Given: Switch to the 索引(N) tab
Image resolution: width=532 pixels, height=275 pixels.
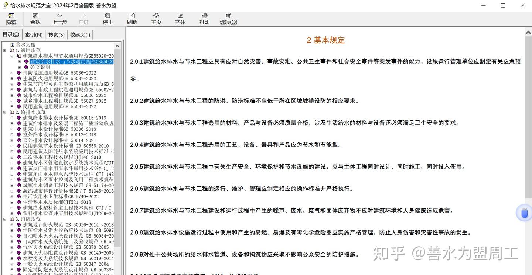Looking at the screenshot, I should coord(34,34).
